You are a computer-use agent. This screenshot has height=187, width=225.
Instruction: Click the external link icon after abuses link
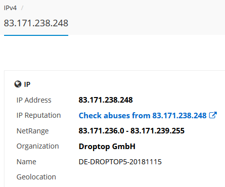(213, 115)
